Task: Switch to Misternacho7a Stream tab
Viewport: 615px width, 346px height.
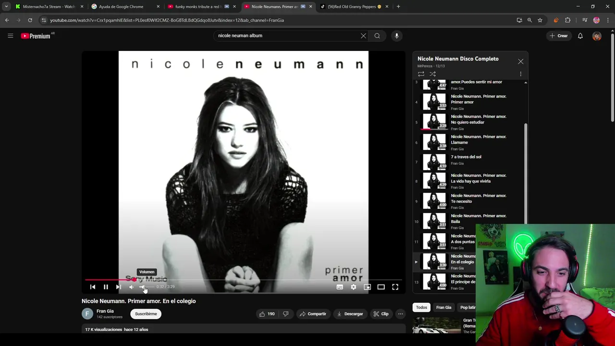Action: coord(49,7)
